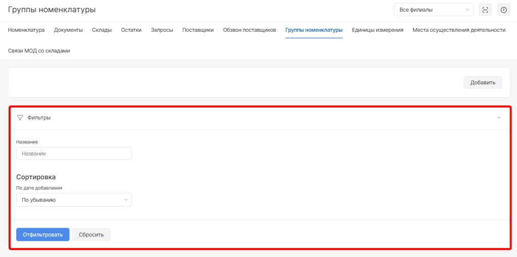Select the Группы номенклатуры tab
The height and width of the screenshot is (257, 517).
coord(314,30)
